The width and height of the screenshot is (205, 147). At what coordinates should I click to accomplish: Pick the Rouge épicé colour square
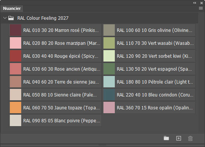16,56
